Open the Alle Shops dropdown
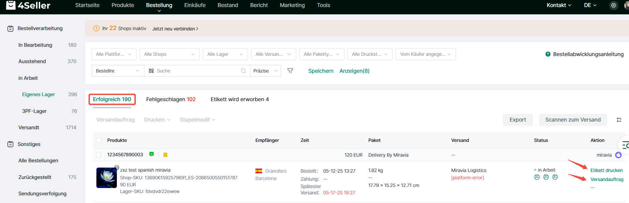The height and width of the screenshot is (203, 629). click(169, 54)
